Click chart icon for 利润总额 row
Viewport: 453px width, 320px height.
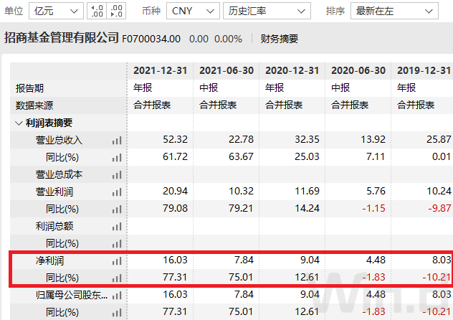pos(117,226)
